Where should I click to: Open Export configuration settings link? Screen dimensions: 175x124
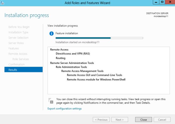tap(64, 109)
